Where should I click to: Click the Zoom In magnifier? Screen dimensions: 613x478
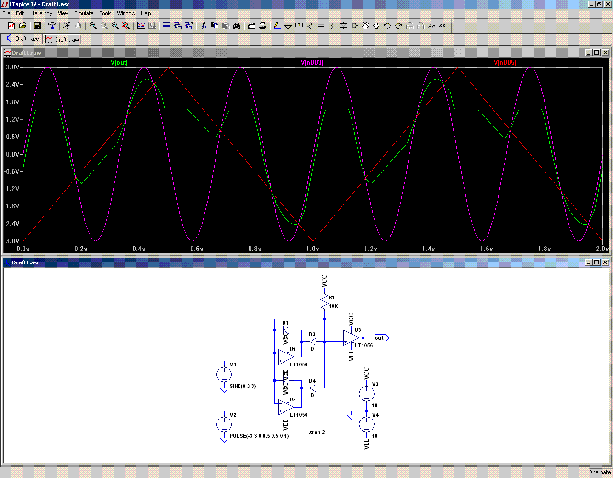93,26
